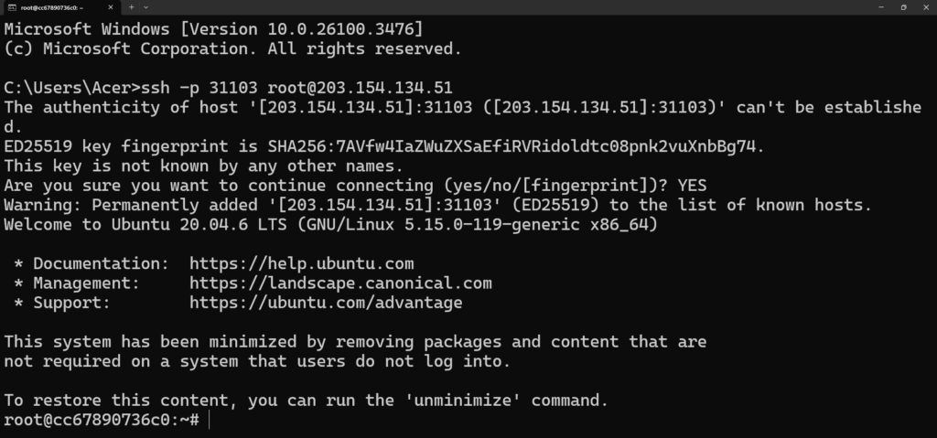Viewport: 937px width, 438px height.
Task: Click the 'unminimize' command word
Action: click(x=464, y=401)
